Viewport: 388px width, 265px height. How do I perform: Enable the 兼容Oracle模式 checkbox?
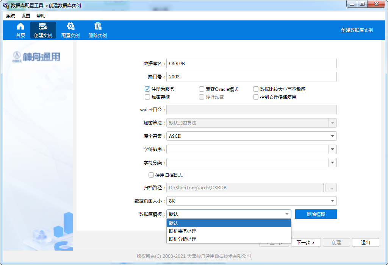coord(202,89)
